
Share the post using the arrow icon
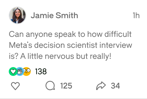tap(101, 86)
